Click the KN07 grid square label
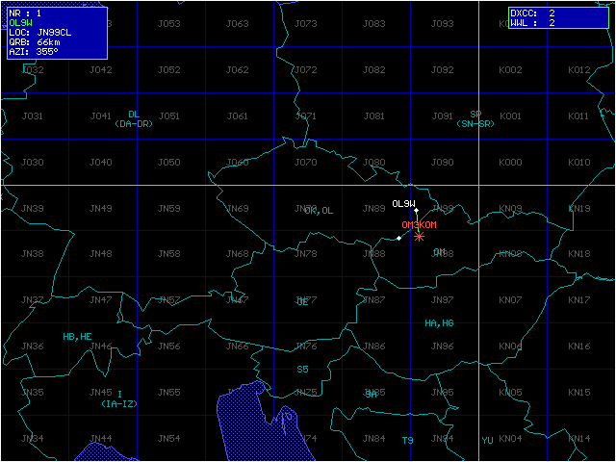This screenshot has width=616, height=462. (x=510, y=300)
